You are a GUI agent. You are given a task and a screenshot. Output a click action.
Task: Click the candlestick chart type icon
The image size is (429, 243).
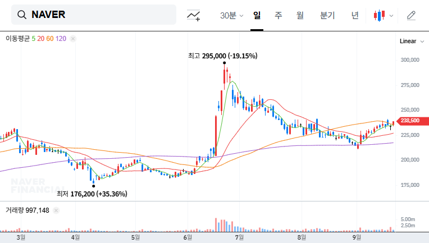click(x=379, y=15)
